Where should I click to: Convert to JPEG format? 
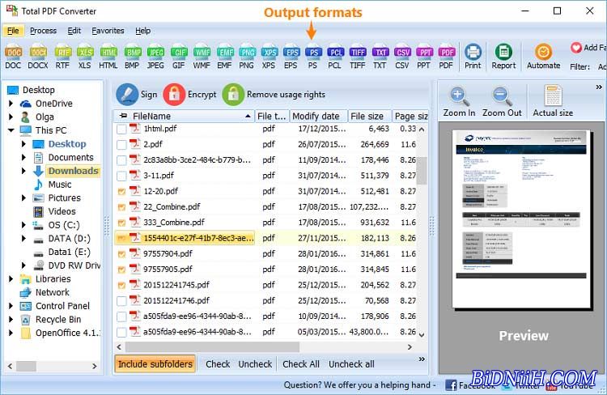[x=155, y=57]
